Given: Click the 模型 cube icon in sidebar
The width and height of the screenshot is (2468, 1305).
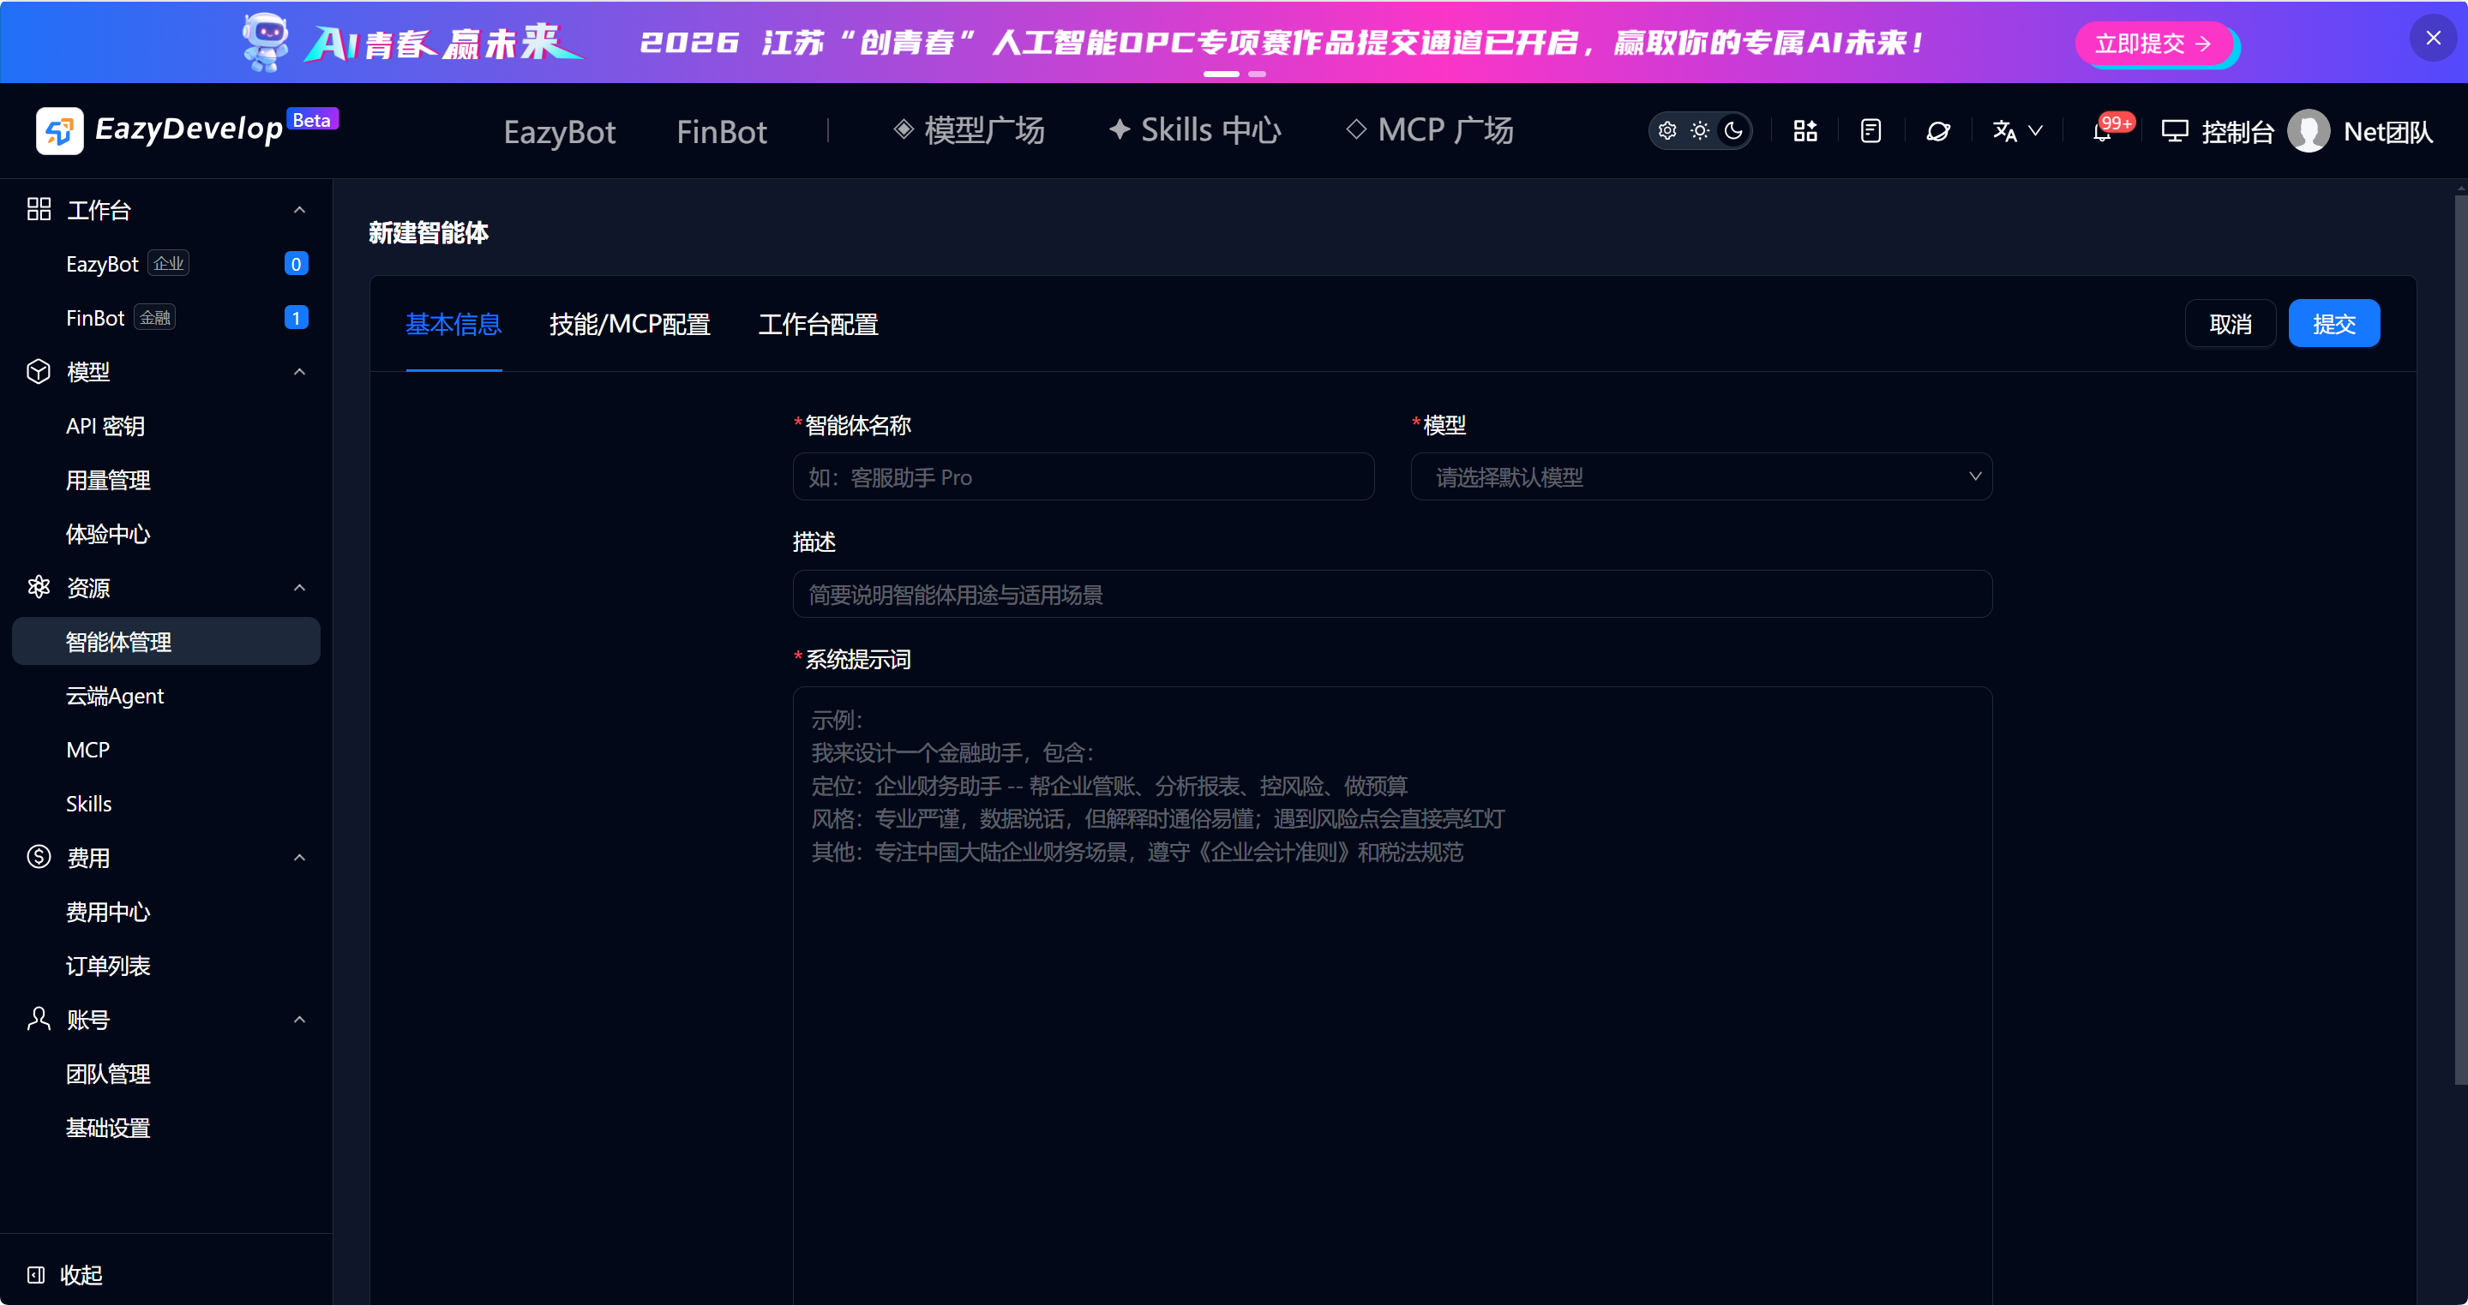Looking at the screenshot, I should [x=39, y=370].
